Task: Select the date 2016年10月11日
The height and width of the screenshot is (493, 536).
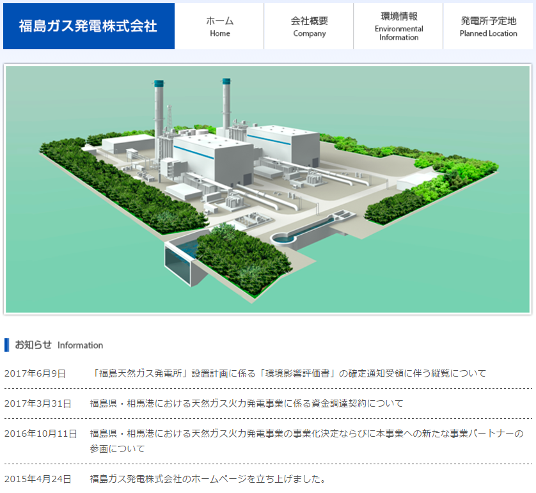Action: point(41,434)
